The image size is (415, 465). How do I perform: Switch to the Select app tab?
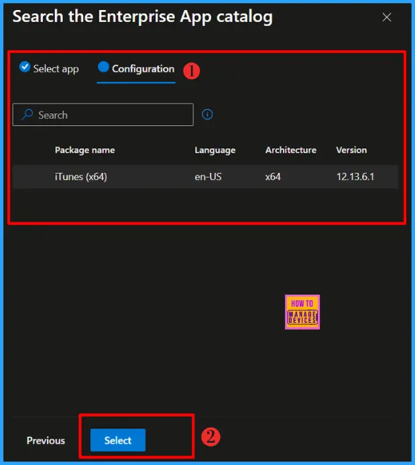(x=49, y=69)
